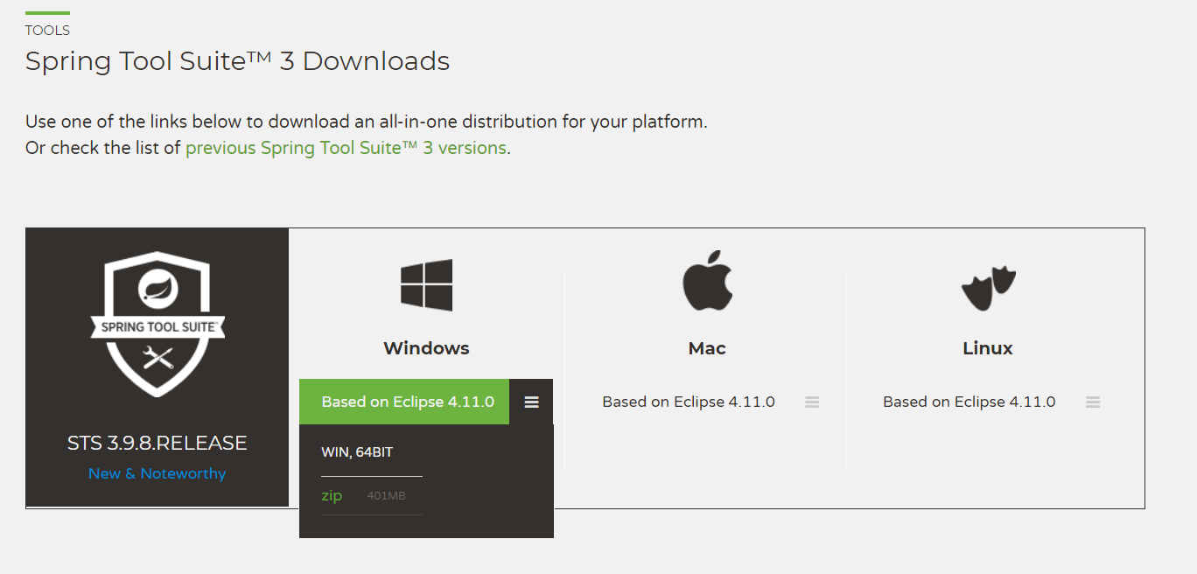Select Linux Based on Eclipse 4.11.0
1197x574 pixels.
pyautogui.click(x=969, y=402)
